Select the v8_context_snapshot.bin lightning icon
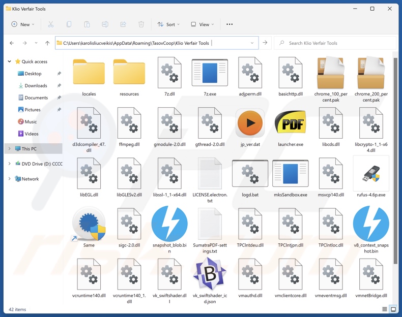This screenshot has width=402, height=317. click(x=371, y=224)
